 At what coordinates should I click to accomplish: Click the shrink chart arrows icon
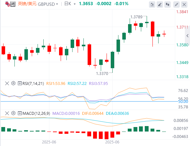(x=177, y=5)
